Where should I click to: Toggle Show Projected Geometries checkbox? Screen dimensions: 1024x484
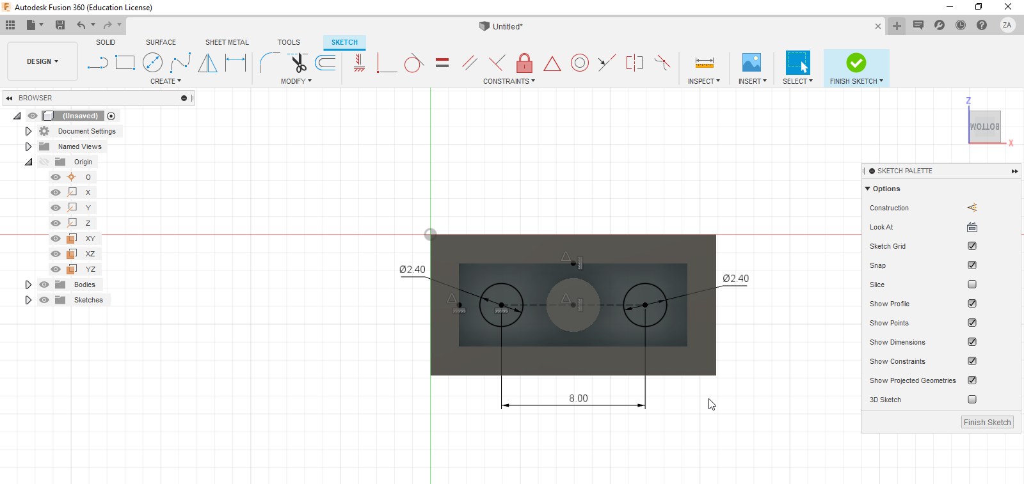(x=972, y=380)
